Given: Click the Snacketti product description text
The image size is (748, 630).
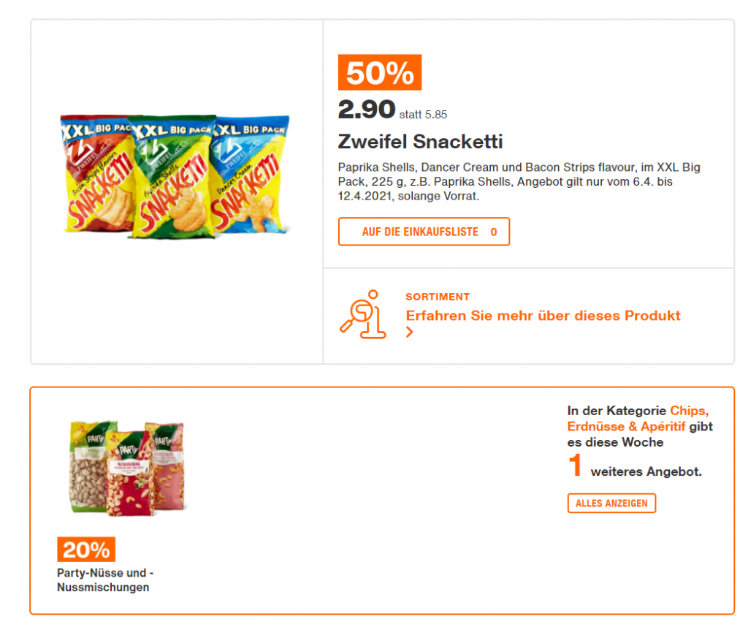Looking at the screenshot, I should pyautogui.click(x=519, y=182).
